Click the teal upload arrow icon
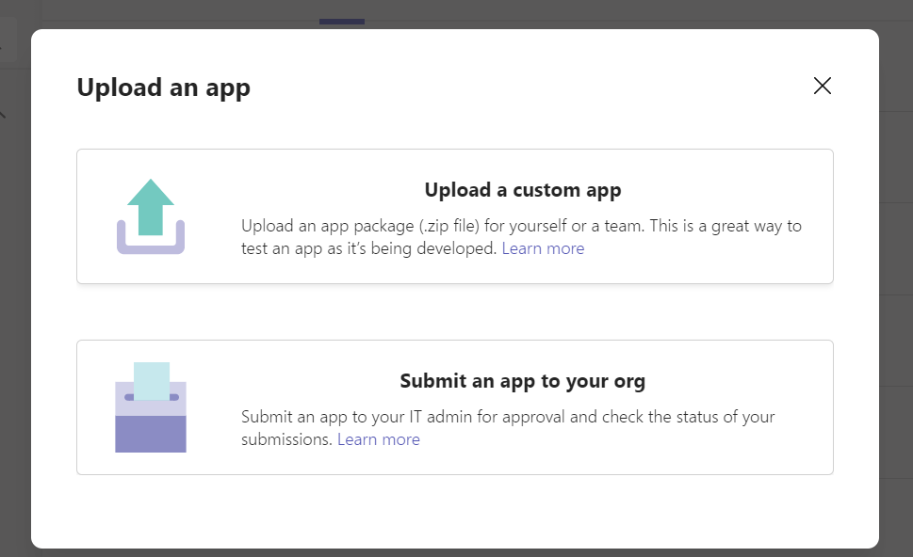The width and height of the screenshot is (913, 557). pyautogui.click(x=151, y=208)
